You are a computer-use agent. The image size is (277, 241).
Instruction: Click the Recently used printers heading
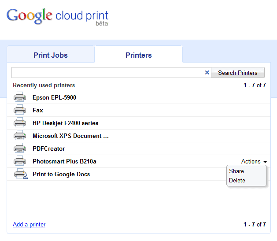click(x=44, y=85)
